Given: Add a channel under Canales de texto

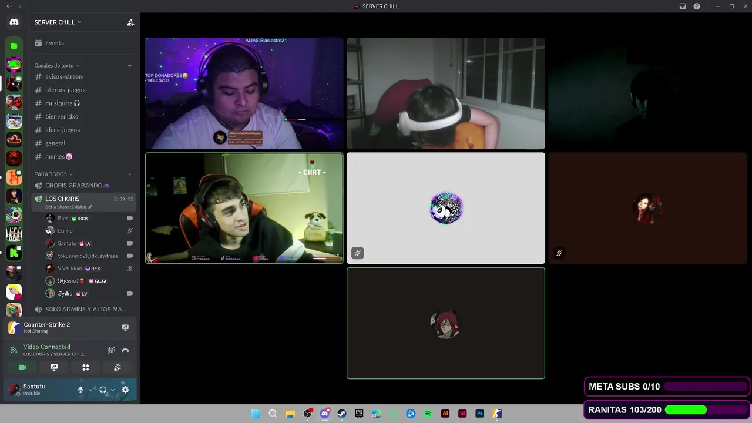Looking at the screenshot, I should (x=130, y=65).
